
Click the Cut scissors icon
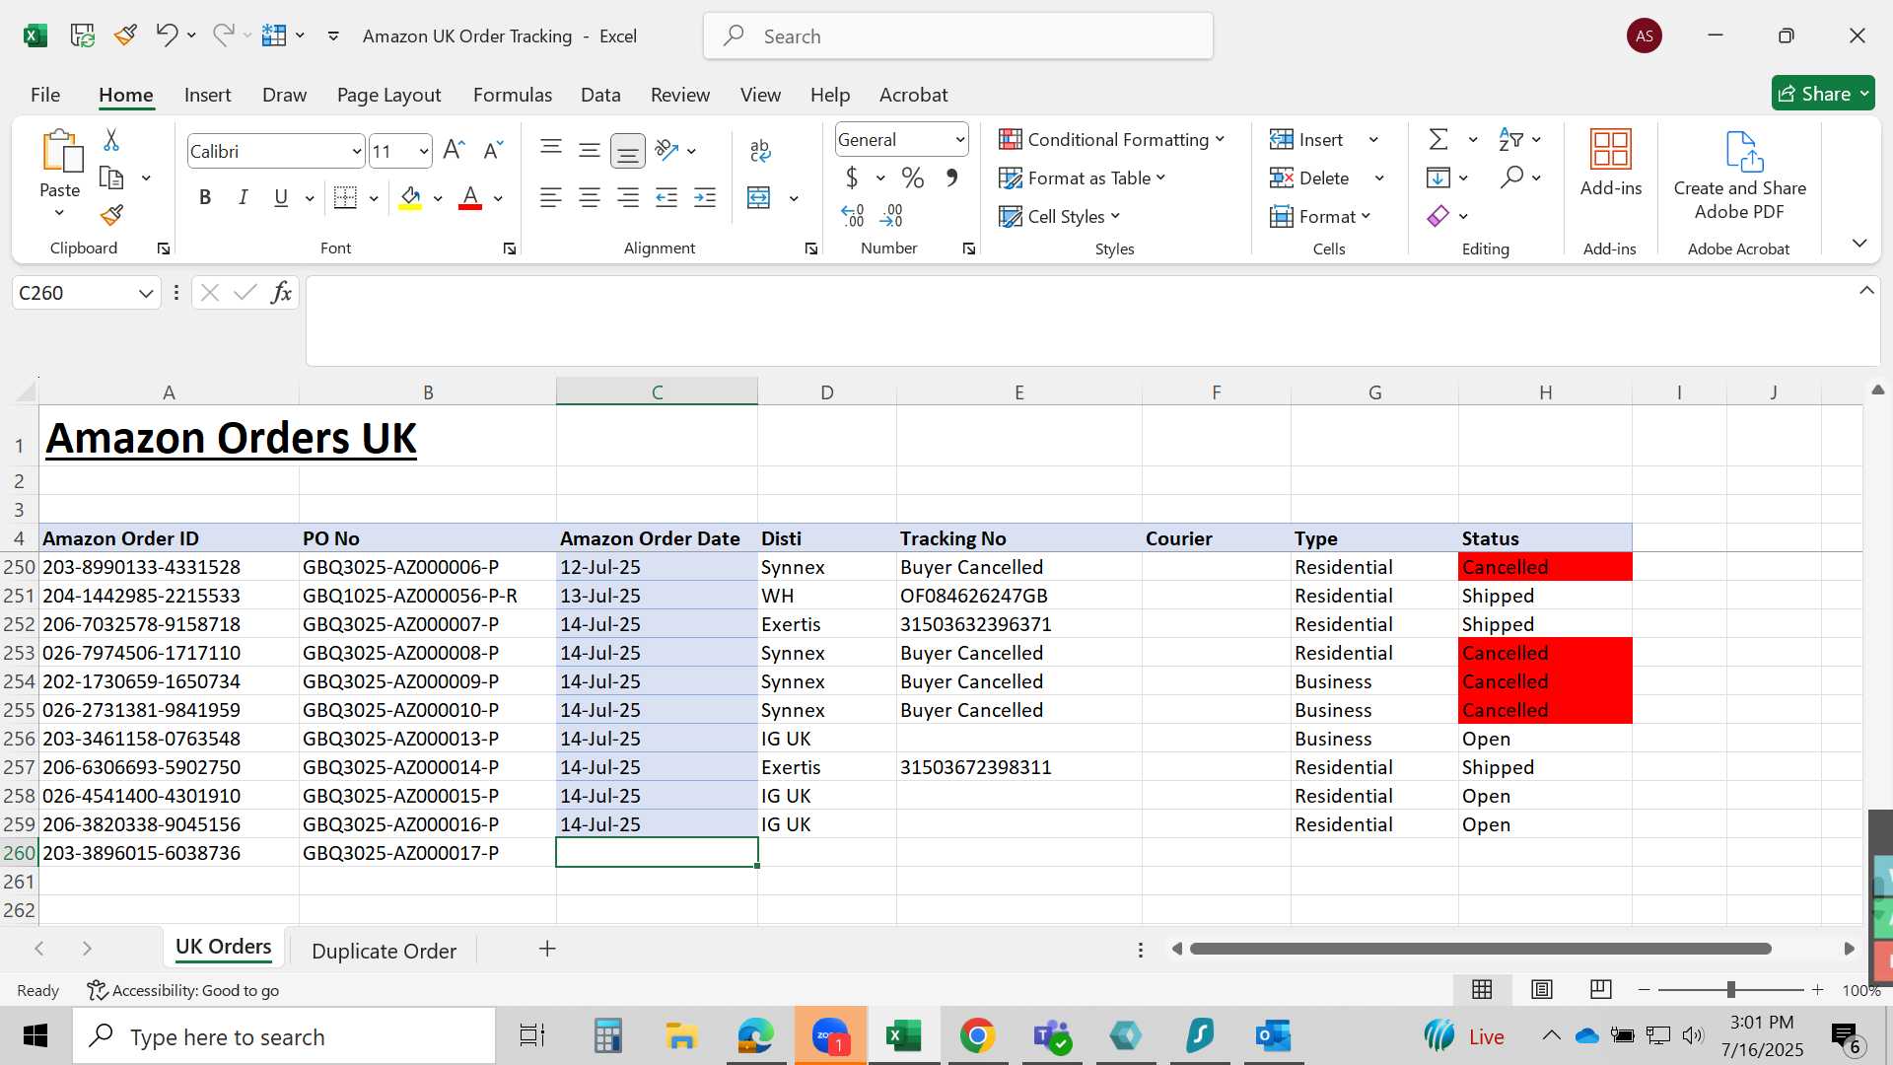click(111, 140)
